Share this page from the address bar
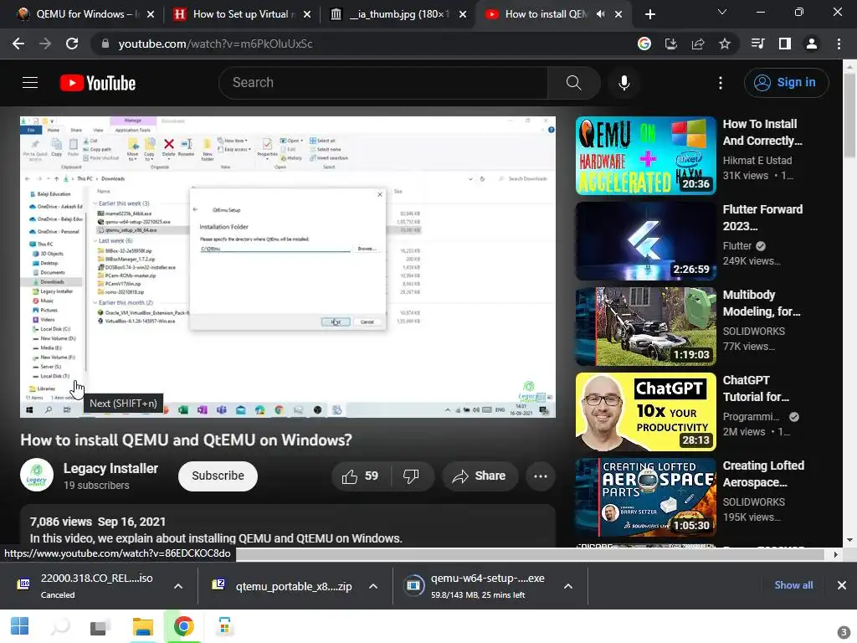Viewport: 857px width, 643px height. [x=697, y=44]
